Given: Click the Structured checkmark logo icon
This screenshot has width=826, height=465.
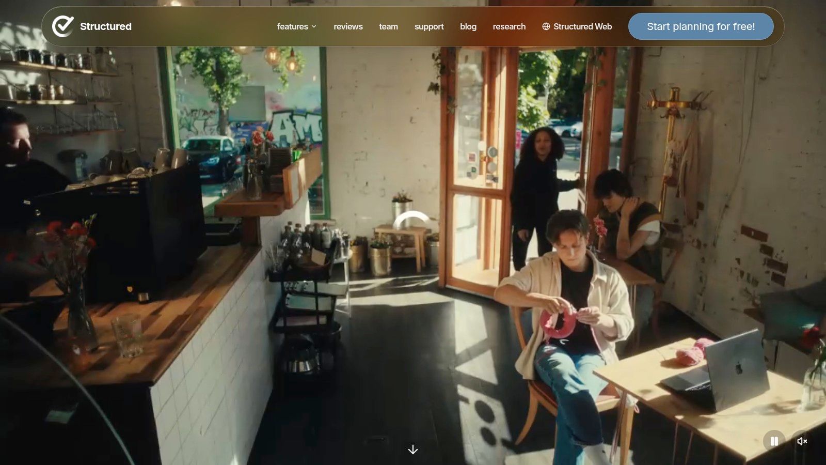Looking at the screenshot, I should click(x=63, y=26).
